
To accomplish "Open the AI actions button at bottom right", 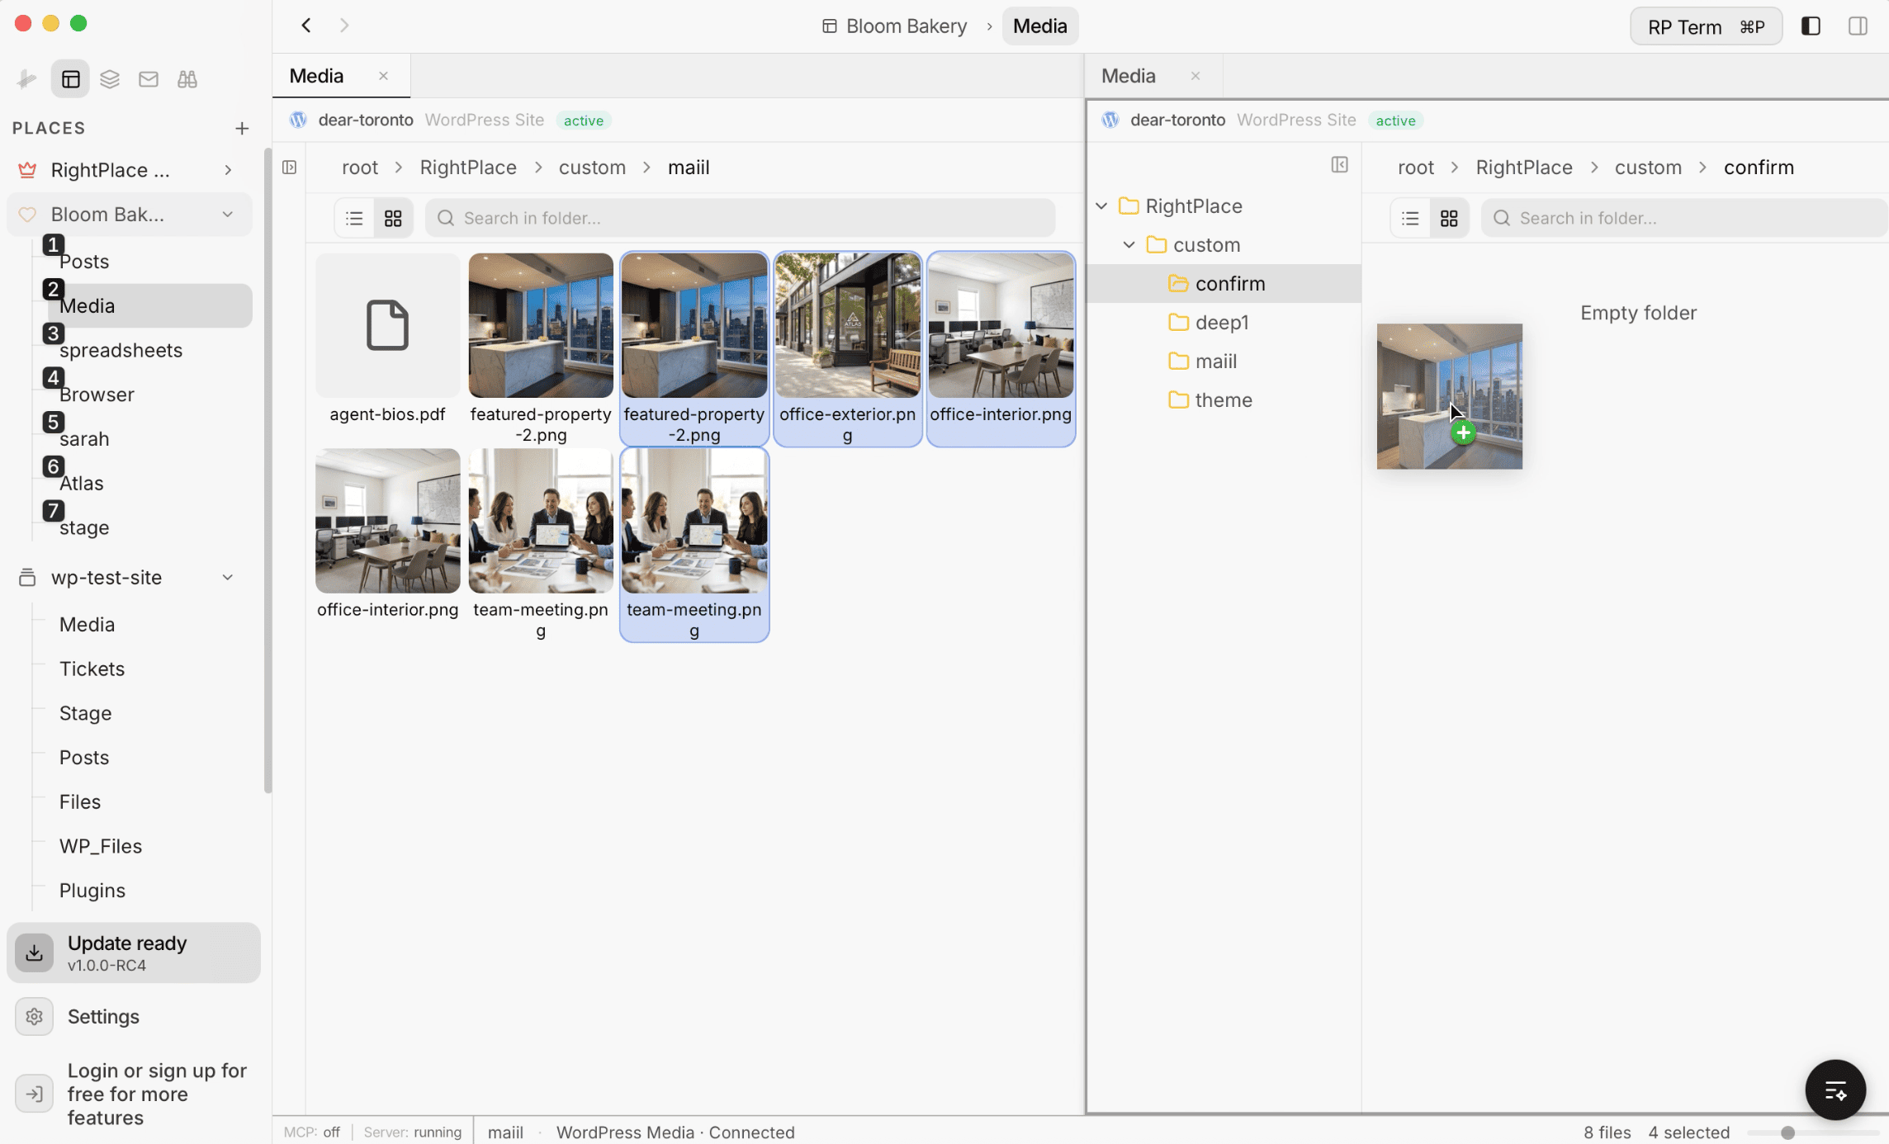I will pyautogui.click(x=1835, y=1090).
